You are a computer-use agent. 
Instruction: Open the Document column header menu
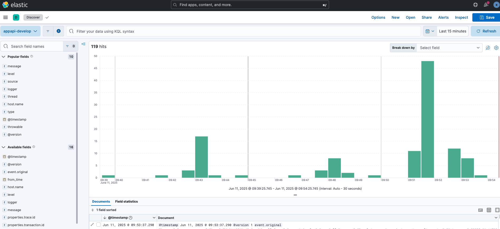point(496,218)
